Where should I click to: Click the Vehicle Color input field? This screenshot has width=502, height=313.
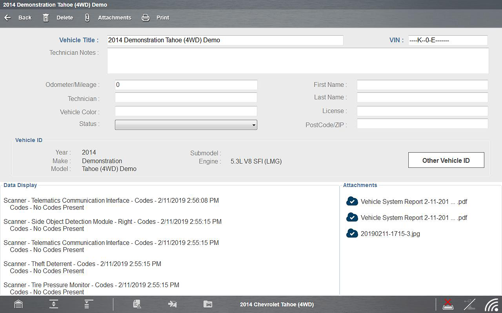[x=186, y=111]
